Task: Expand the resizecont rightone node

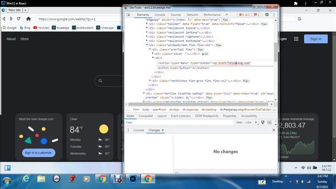Action: pyautogui.click(x=147, y=36)
